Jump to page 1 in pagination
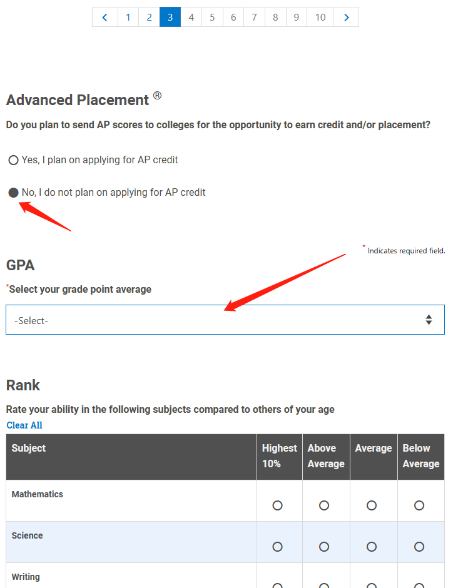The width and height of the screenshot is (468, 588). point(128,17)
